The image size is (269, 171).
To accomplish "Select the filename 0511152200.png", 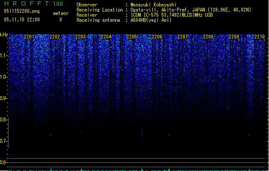I will point(22,11).
